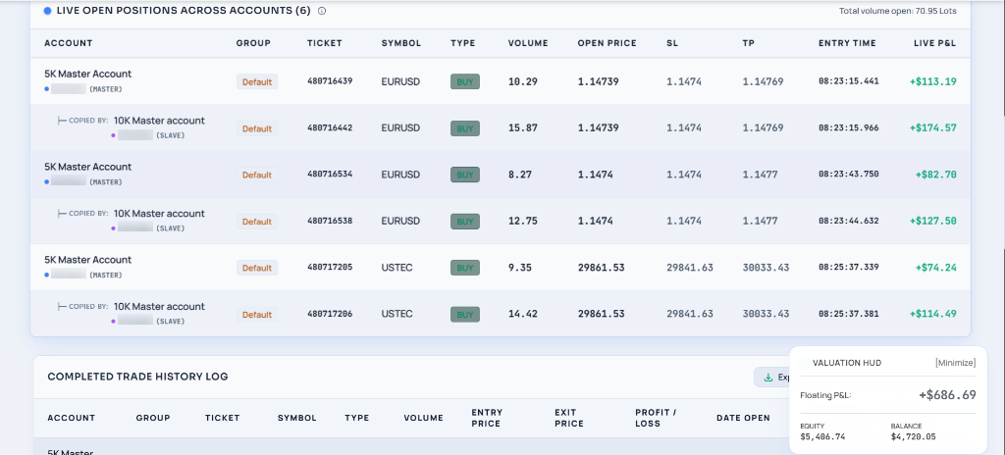This screenshot has height=455, width=1005.
Task: Select ticket number 480717206
Action: click(x=330, y=314)
